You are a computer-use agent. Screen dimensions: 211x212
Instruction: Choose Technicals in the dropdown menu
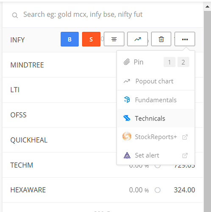point(156,118)
